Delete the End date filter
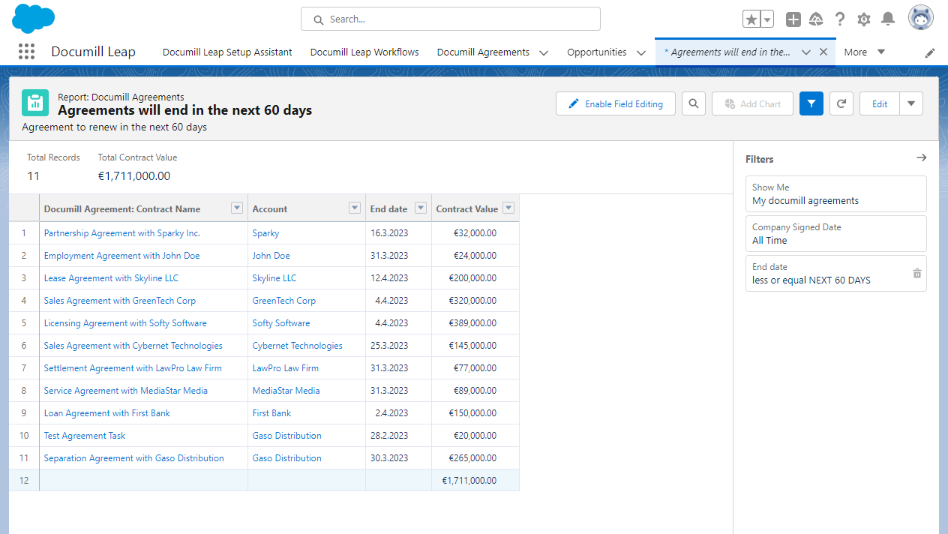 click(x=916, y=273)
